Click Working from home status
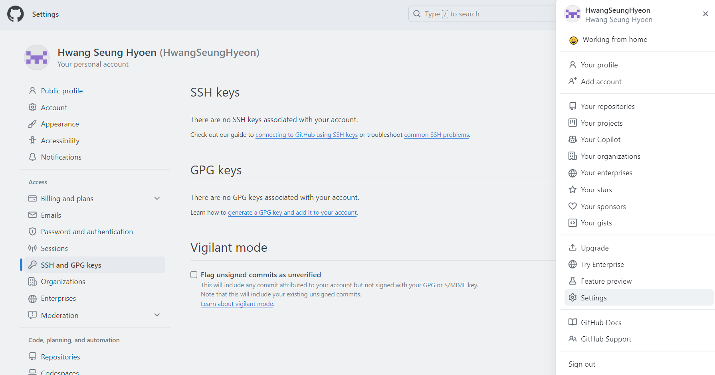 click(615, 39)
